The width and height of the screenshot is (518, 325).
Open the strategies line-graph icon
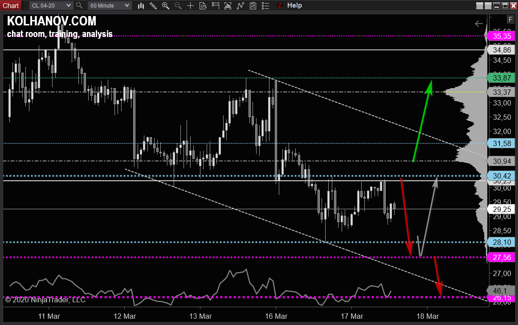(241, 6)
